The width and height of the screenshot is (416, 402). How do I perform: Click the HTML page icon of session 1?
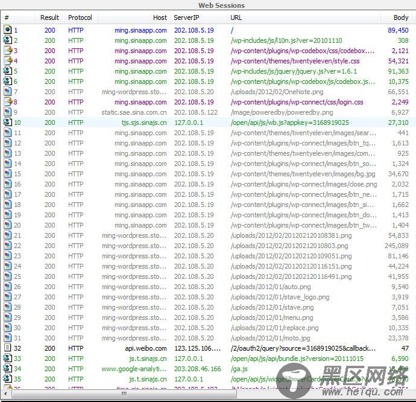click(8, 30)
